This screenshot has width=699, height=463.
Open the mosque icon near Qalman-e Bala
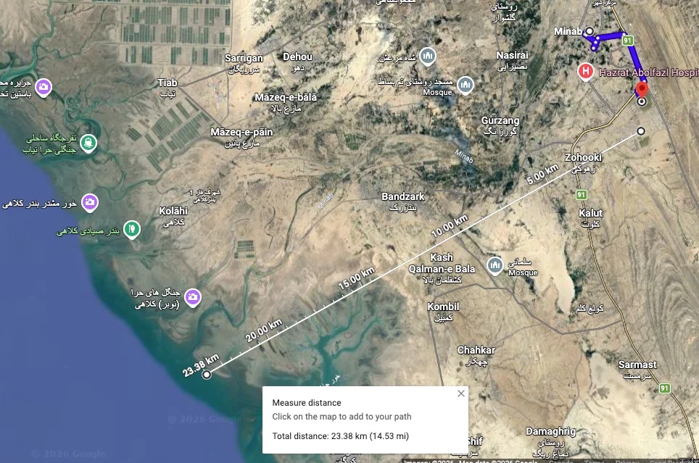point(495,266)
